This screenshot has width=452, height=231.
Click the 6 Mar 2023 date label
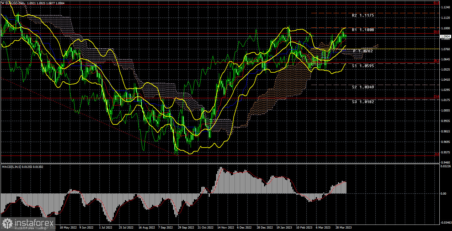[x=324, y=228]
